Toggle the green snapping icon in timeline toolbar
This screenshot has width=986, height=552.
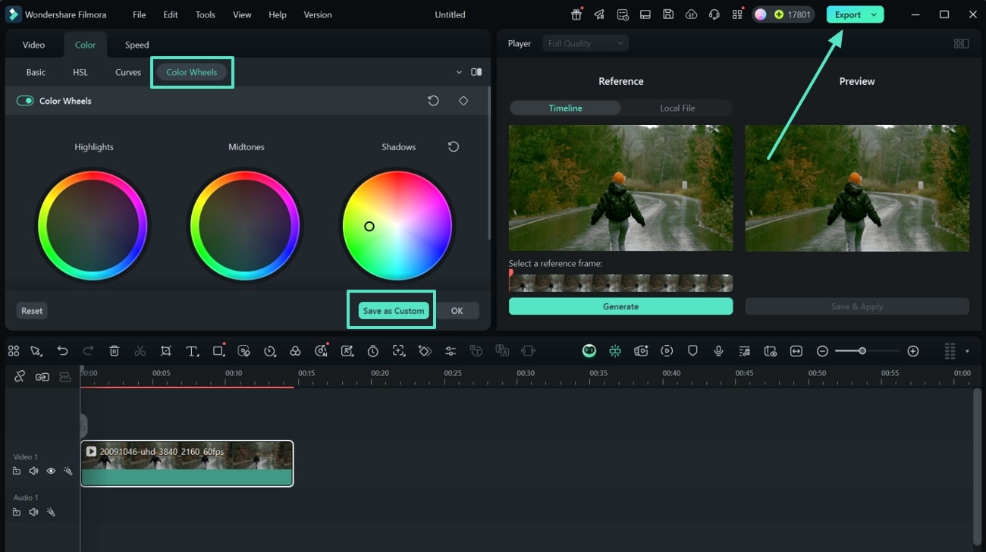615,351
